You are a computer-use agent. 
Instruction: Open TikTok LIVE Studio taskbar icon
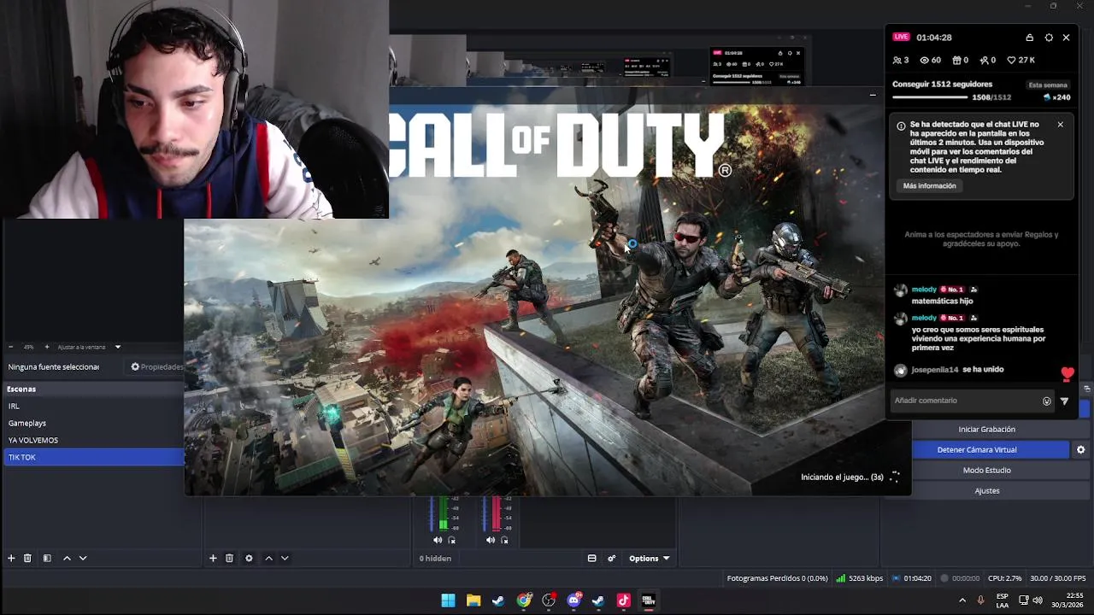click(x=623, y=600)
